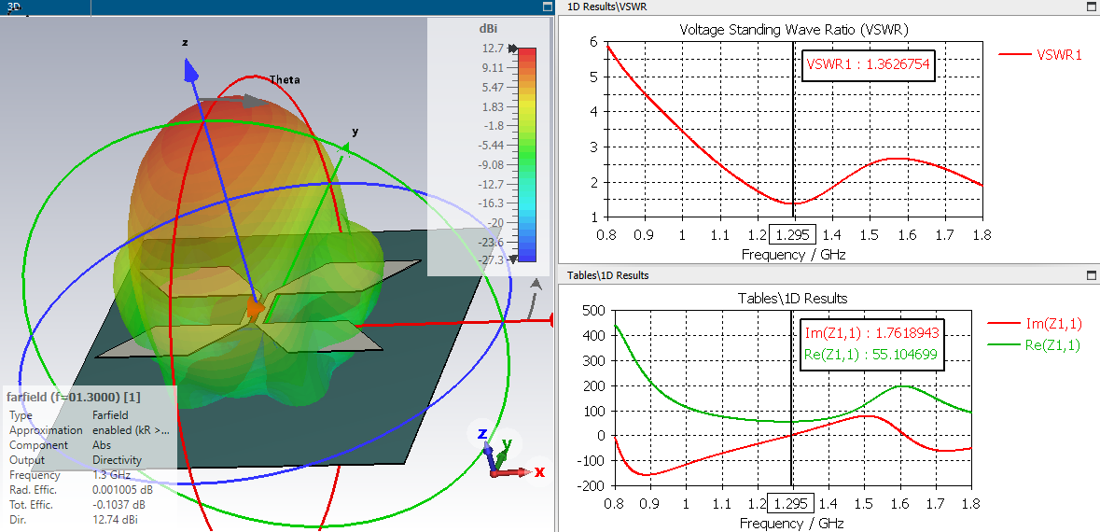This screenshot has width=1100, height=532.
Task: Click the vertical marker line in VSWR plot
Action: (x=793, y=130)
